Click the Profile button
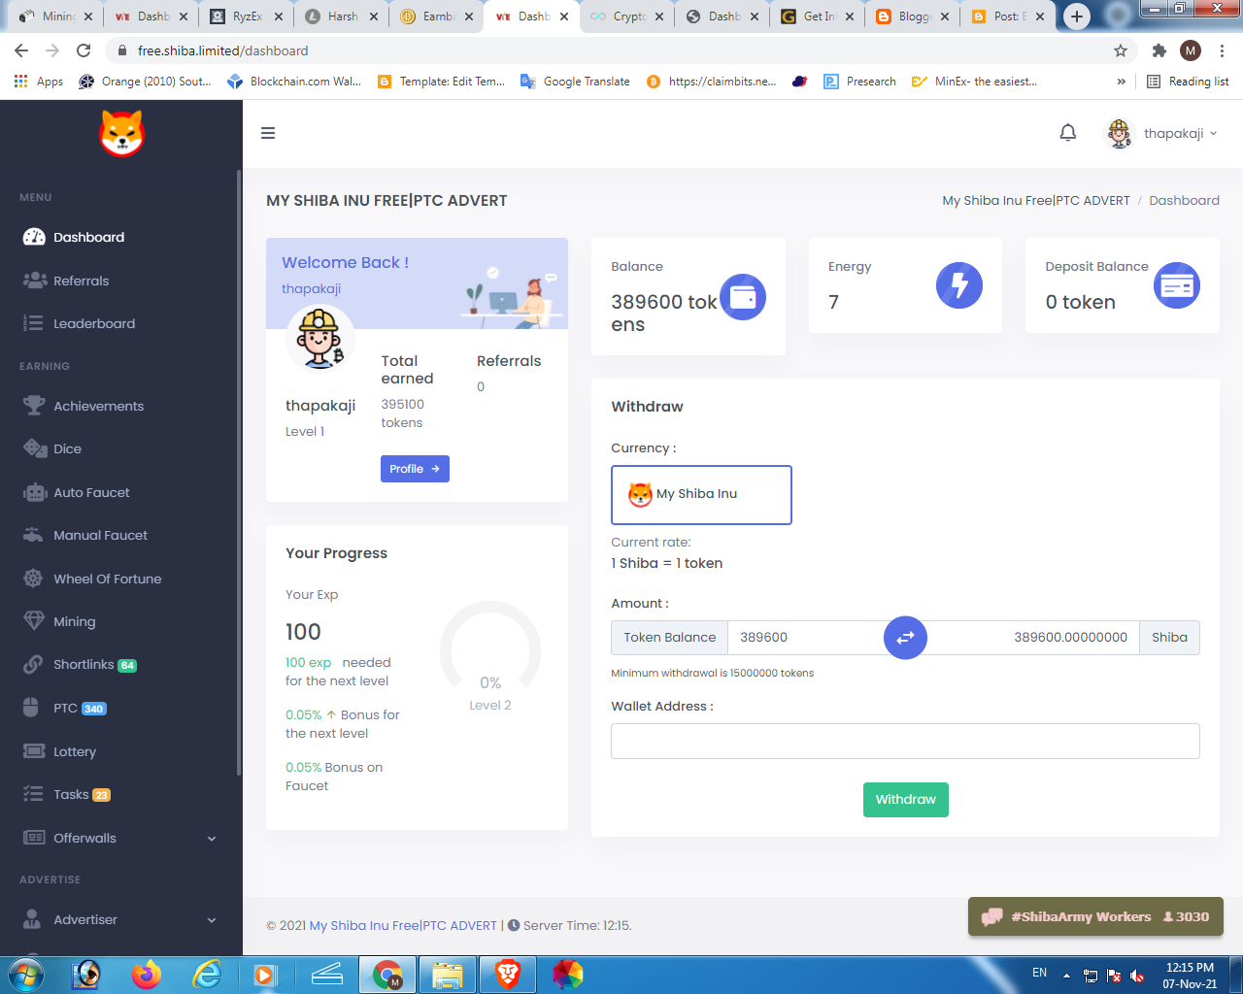The width and height of the screenshot is (1243, 994). [x=415, y=469]
